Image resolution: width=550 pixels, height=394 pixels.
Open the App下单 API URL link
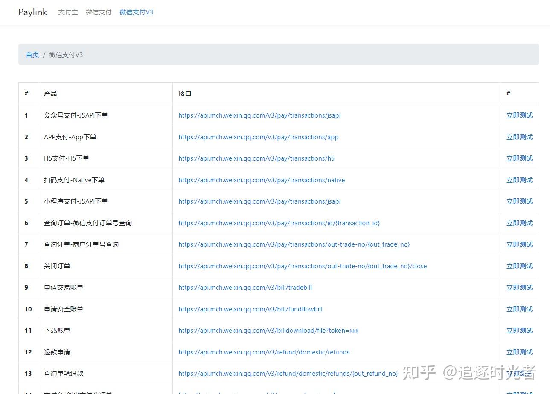pyautogui.click(x=258, y=137)
